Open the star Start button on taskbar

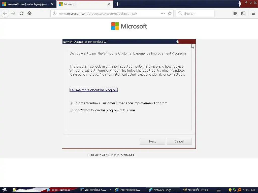pos(4,190)
